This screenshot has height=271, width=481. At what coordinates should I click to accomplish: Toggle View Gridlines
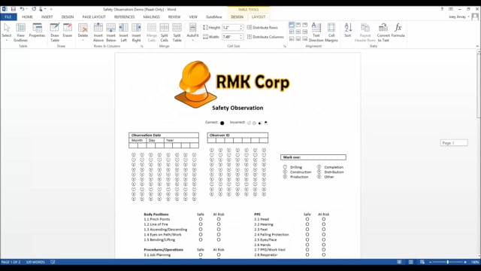[x=20, y=32]
